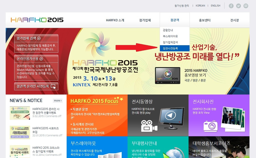Open the Facebook social icon
Screen dimensions: 256x158
pos(231,6)
